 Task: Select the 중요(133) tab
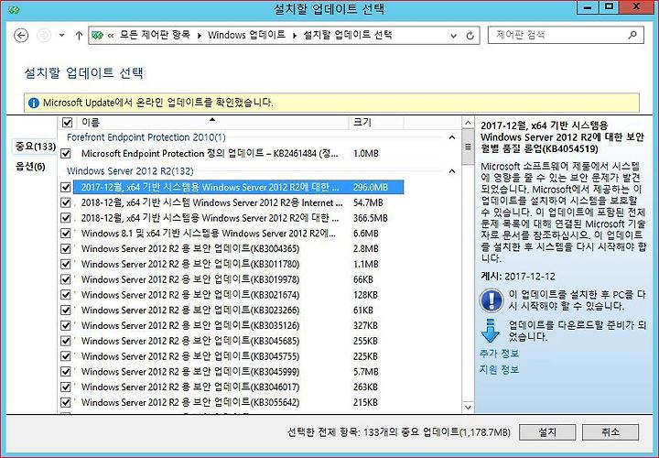pos(36,147)
